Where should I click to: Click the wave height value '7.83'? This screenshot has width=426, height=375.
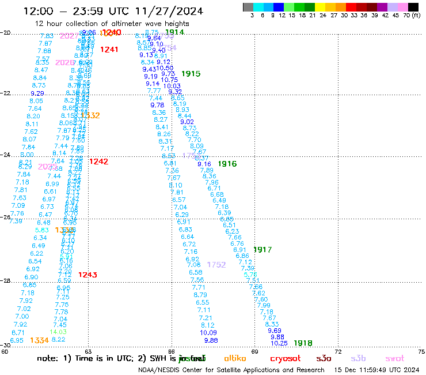(x=47, y=36)
